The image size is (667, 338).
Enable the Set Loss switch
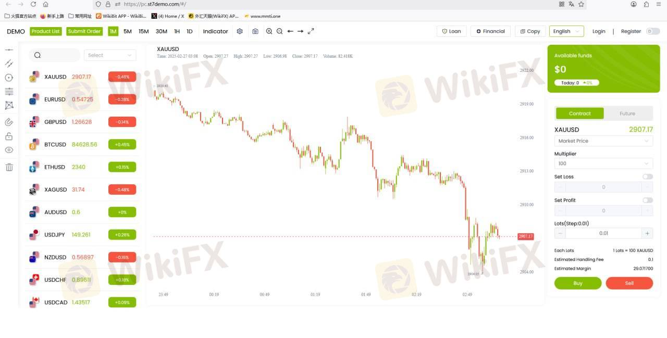[x=648, y=177]
